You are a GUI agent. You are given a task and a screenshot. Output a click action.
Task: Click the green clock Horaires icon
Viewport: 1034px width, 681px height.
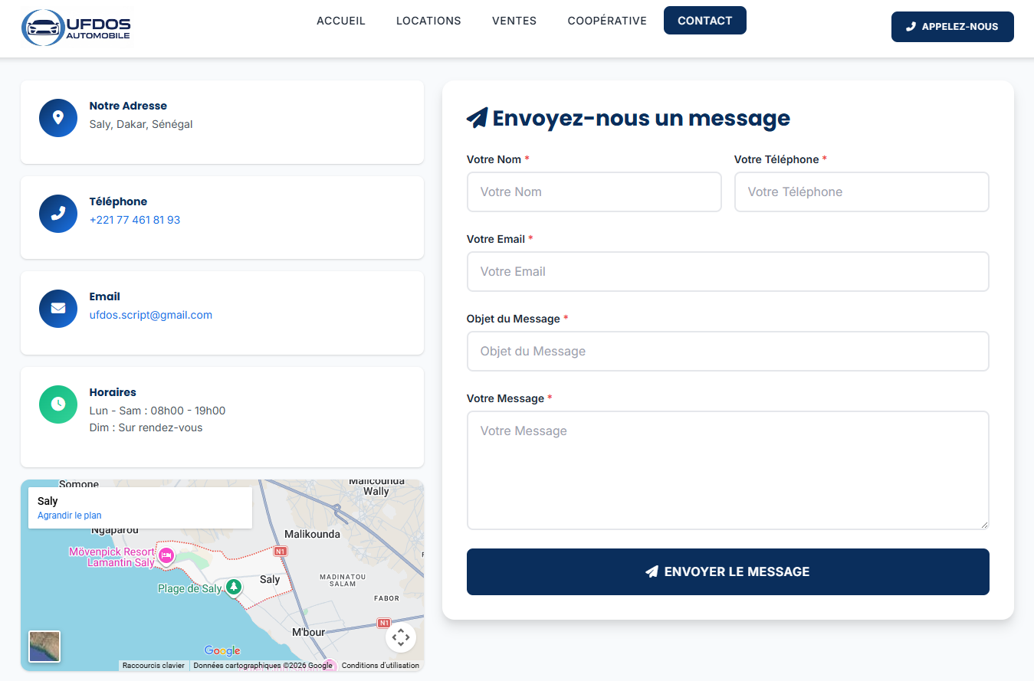[58, 404]
